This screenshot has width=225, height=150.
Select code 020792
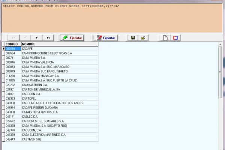click(13, 85)
